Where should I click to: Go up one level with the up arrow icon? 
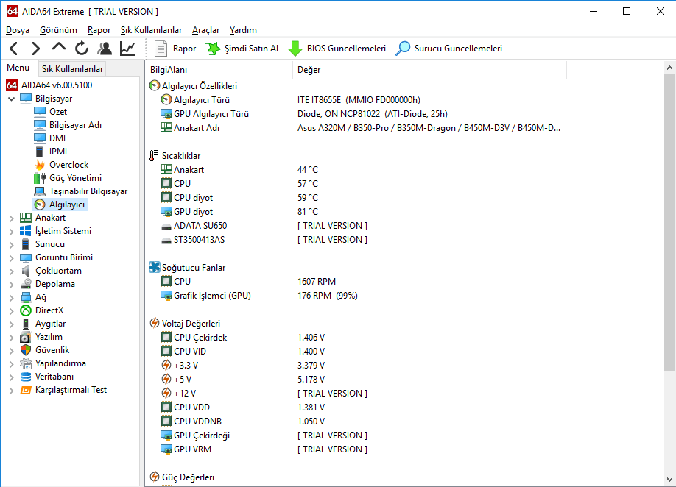(59, 48)
